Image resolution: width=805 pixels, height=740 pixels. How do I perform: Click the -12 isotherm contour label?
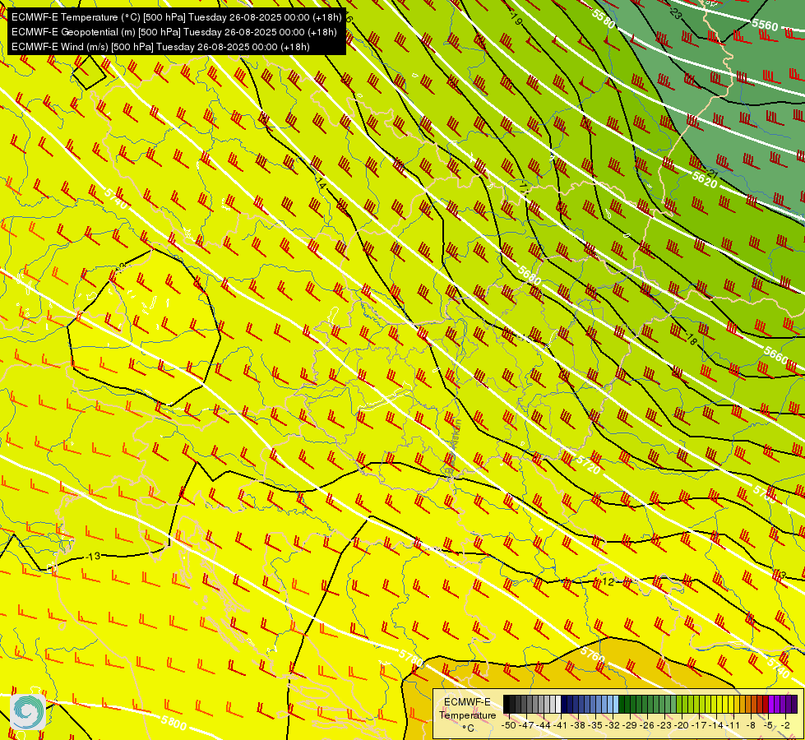pos(606,581)
